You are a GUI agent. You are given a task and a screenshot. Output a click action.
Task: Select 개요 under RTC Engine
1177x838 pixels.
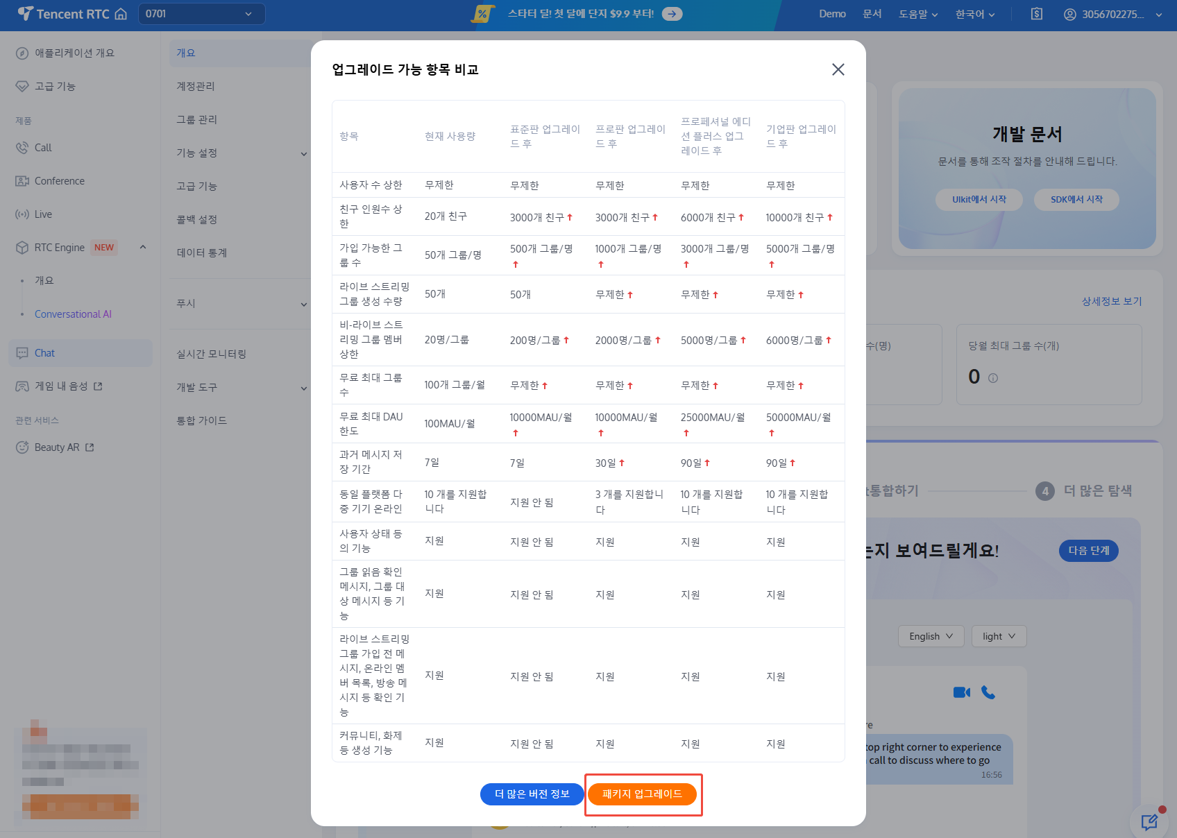[44, 281]
